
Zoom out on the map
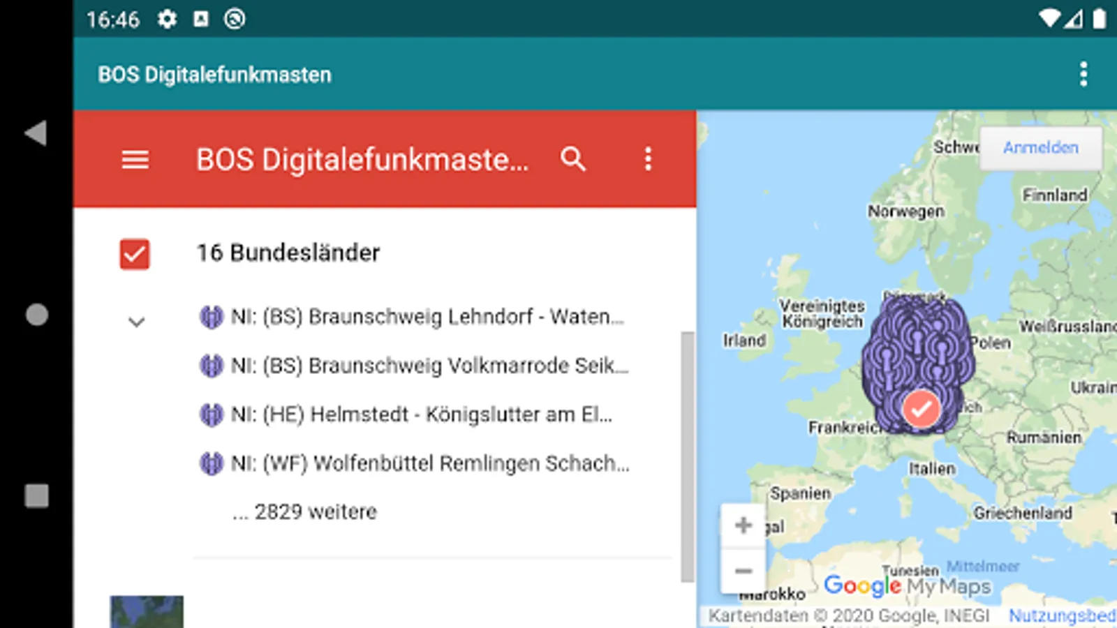(x=744, y=571)
